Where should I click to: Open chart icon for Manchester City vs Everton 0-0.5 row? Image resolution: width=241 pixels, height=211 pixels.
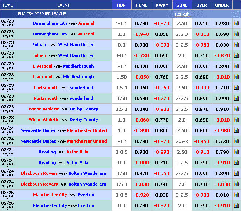point(236,195)
